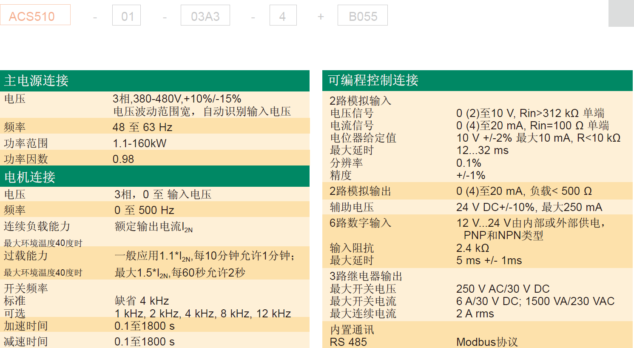The width and height of the screenshot is (634, 348).
Task: Click the RS 485 label
Action: coord(348,342)
